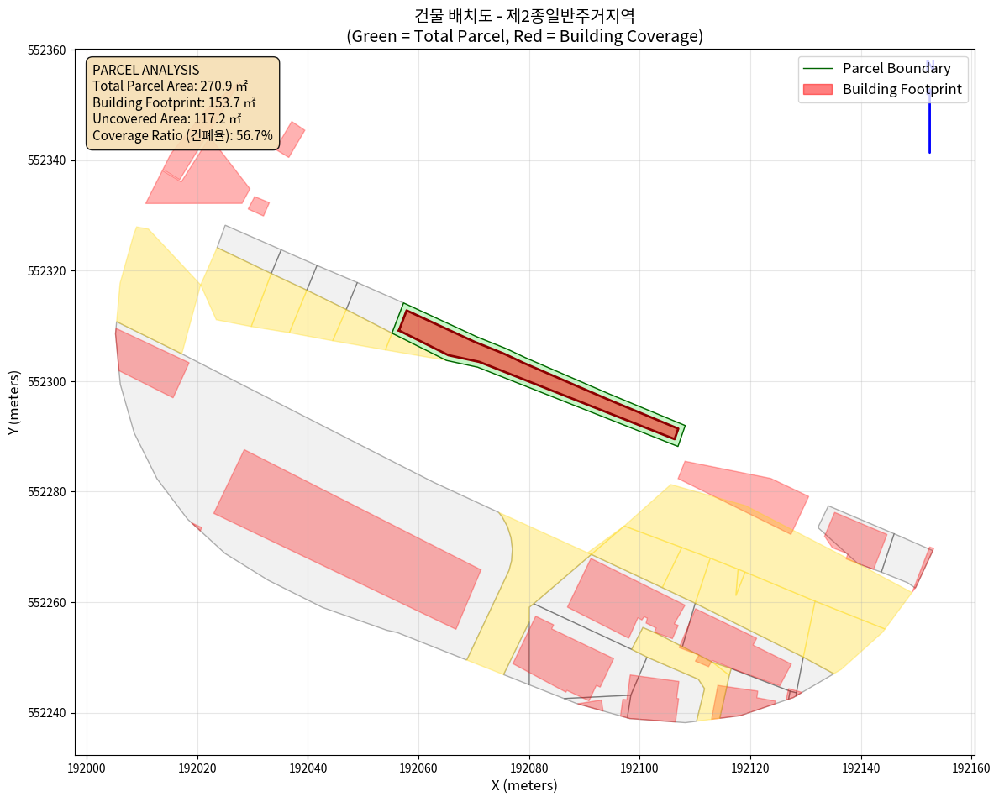Viewport: 999px width, 802px height.
Task: Click the Uncovered Area 117.2 ㎡ line
Action: (166, 119)
